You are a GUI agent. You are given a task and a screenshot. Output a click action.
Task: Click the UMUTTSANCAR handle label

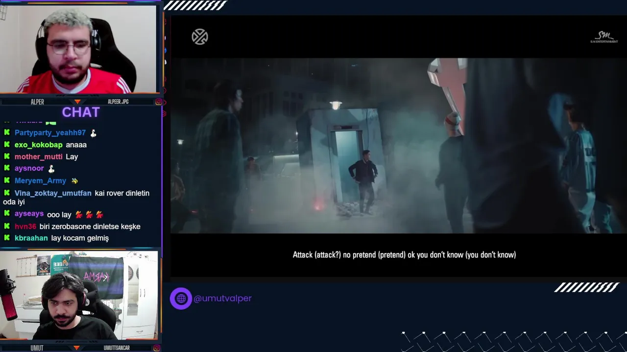point(117,348)
